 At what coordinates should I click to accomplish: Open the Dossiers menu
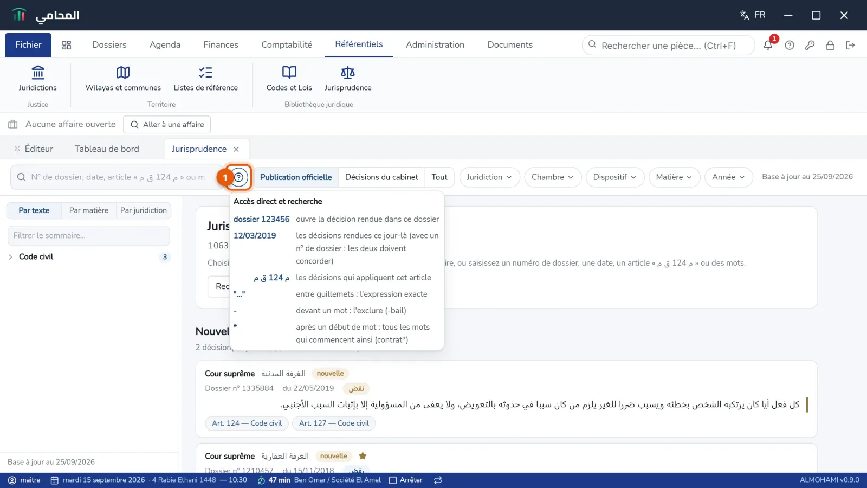click(x=109, y=45)
